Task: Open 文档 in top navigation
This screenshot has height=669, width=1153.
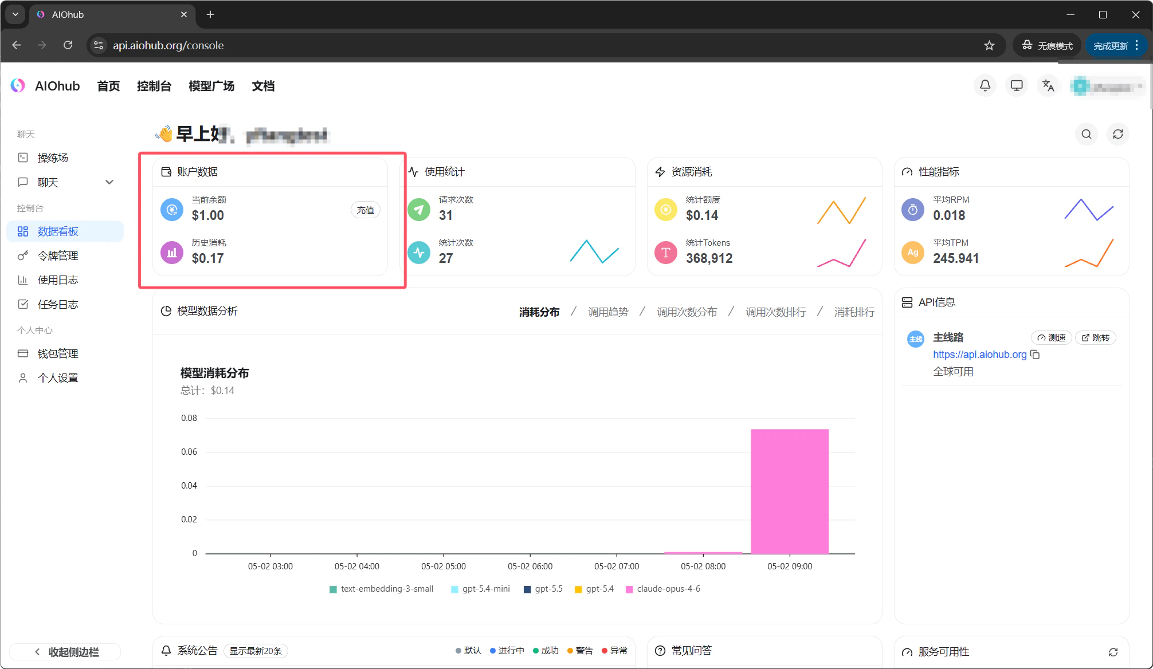Action: click(x=263, y=86)
